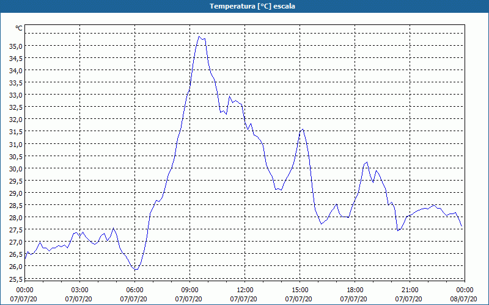Click the 28,0 y-axis label

pos(16,218)
